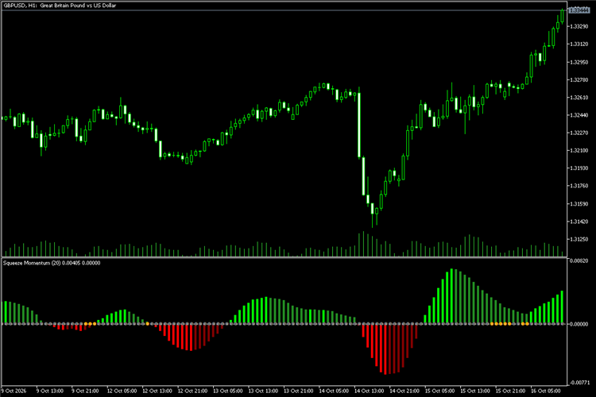Click the 14 Oct 13:00 time label
The height and width of the screenshot is (397, 596).
369,391
